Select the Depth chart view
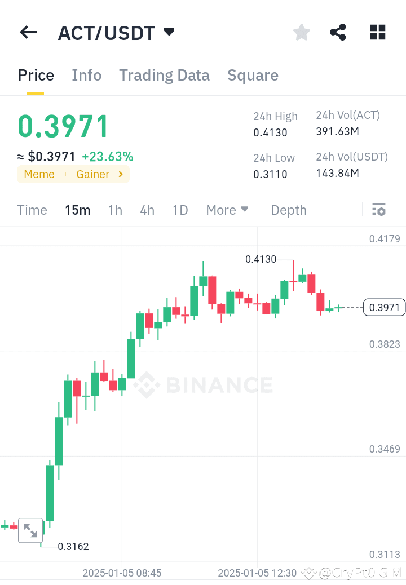 pos(288,210)
